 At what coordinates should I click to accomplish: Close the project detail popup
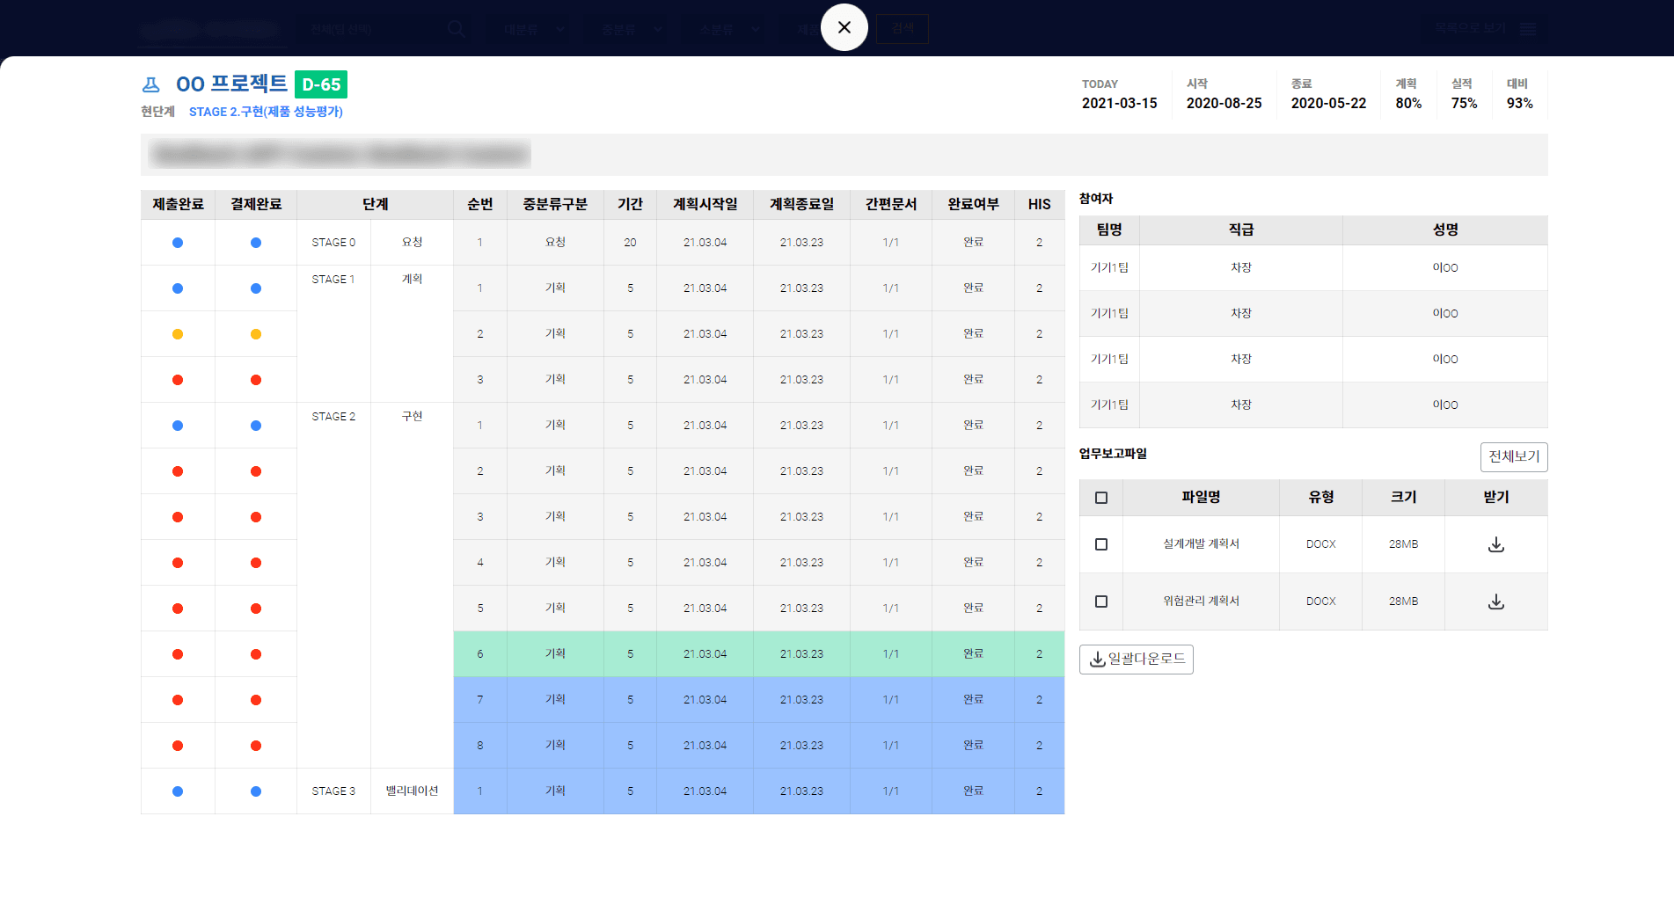point(844,27)
